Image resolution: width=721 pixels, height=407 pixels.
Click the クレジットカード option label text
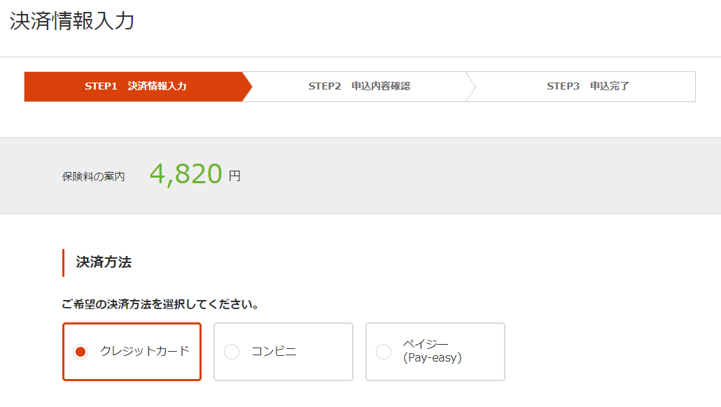click(144, 352)
